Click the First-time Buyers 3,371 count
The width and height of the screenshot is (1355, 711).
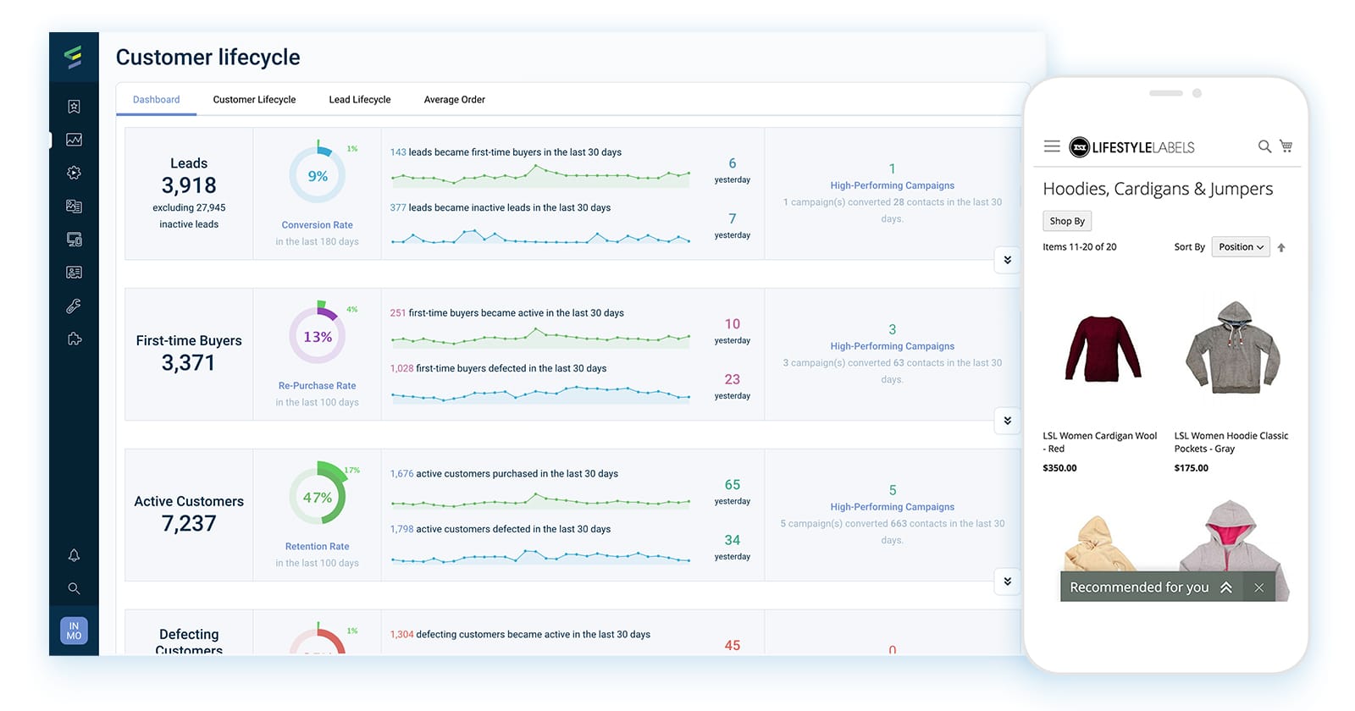point(188,363)
